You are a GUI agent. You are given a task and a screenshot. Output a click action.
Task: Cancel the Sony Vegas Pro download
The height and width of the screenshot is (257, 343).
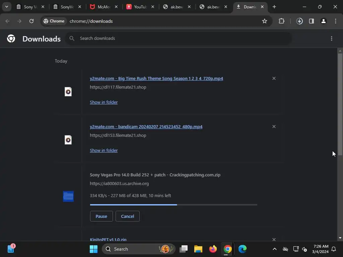(128, 217)
